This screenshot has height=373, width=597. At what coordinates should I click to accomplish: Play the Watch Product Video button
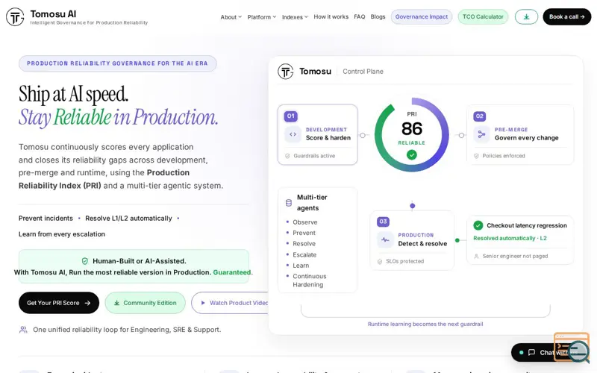230,303
